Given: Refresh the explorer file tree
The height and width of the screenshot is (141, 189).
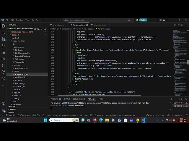Looking at the screenshot, I should [42, 29].
